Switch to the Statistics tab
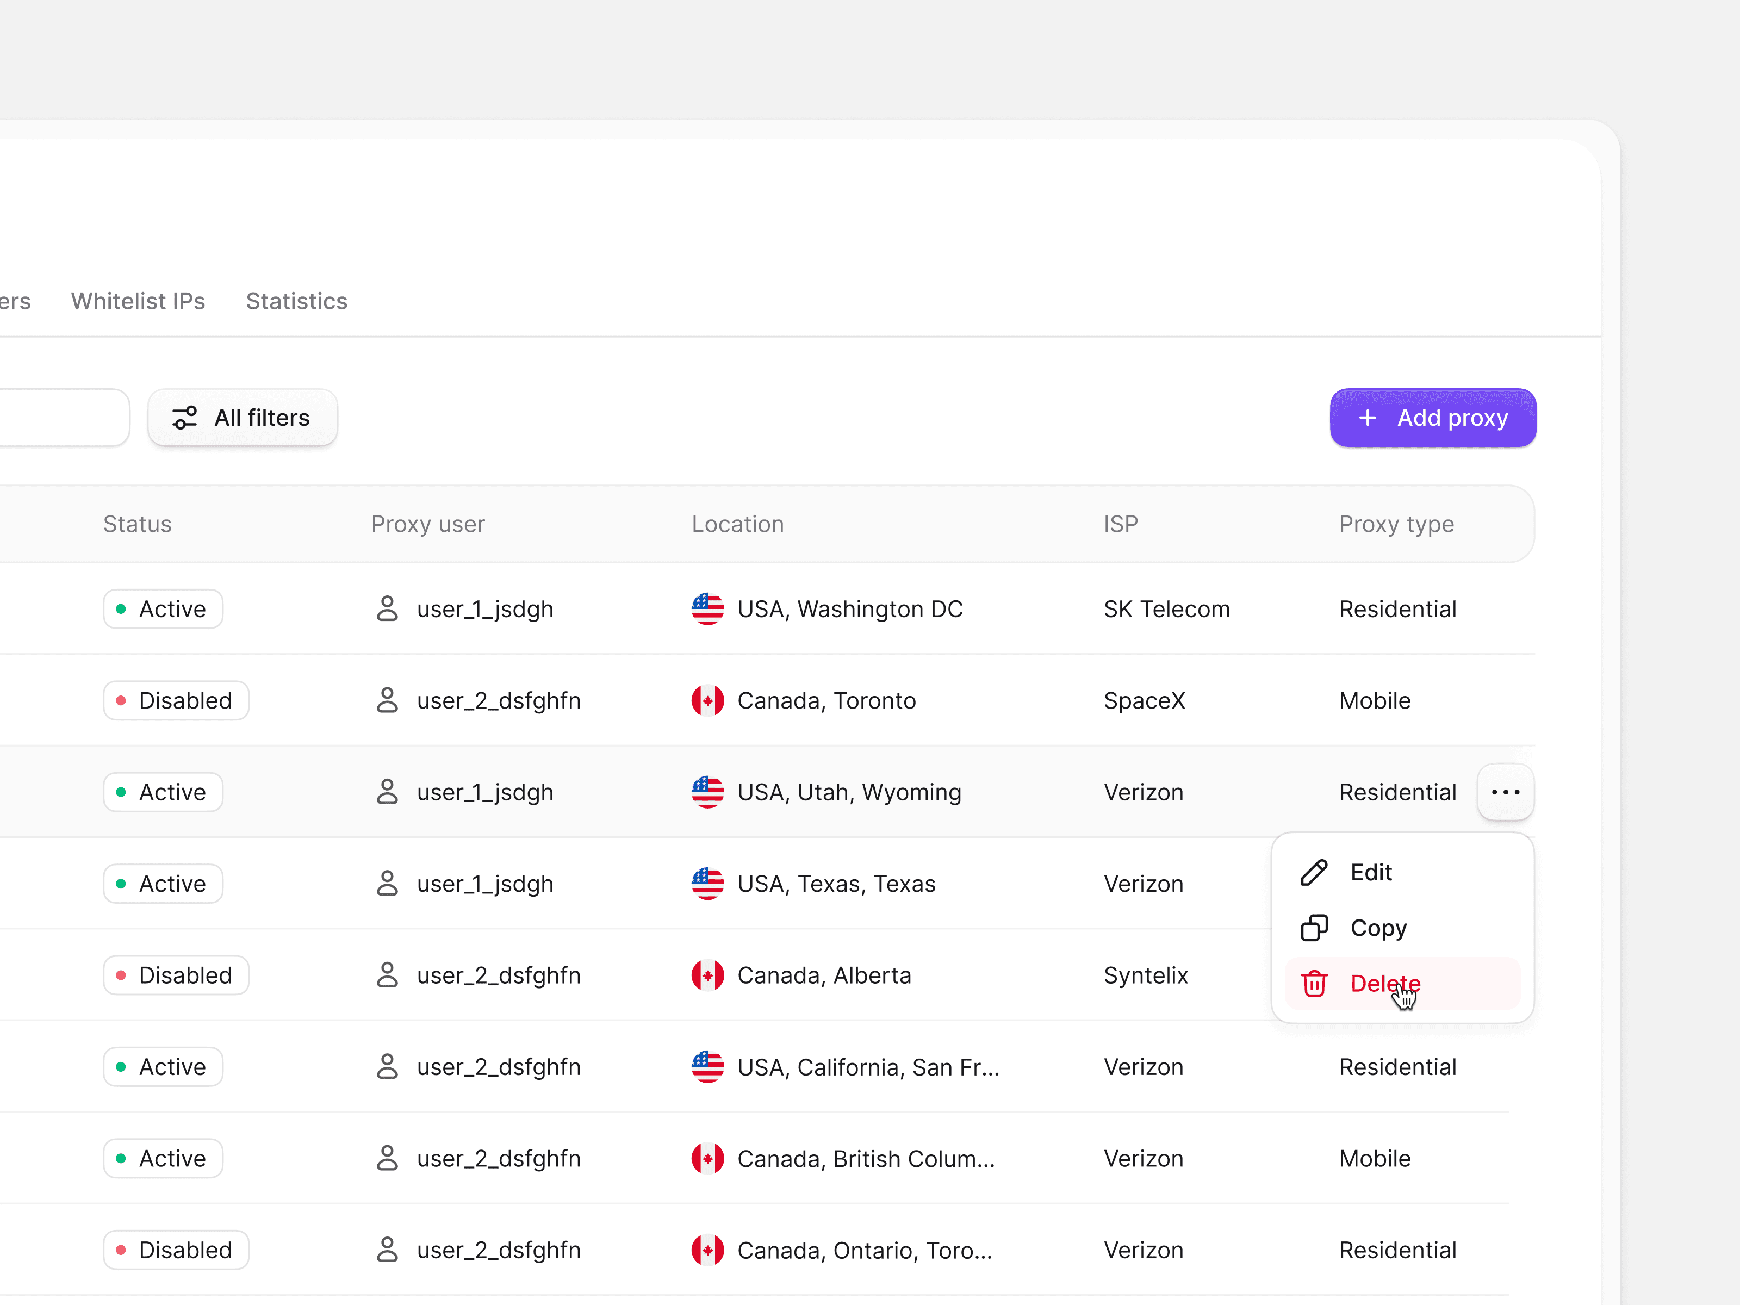Screen dimensions: 1740x1305 296,301
